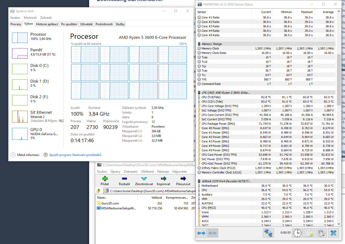The width and height of the screenshot is (345, 244).
Task: Open the Možnosti menu in Task Manager
Action: (x=30, y=18)
